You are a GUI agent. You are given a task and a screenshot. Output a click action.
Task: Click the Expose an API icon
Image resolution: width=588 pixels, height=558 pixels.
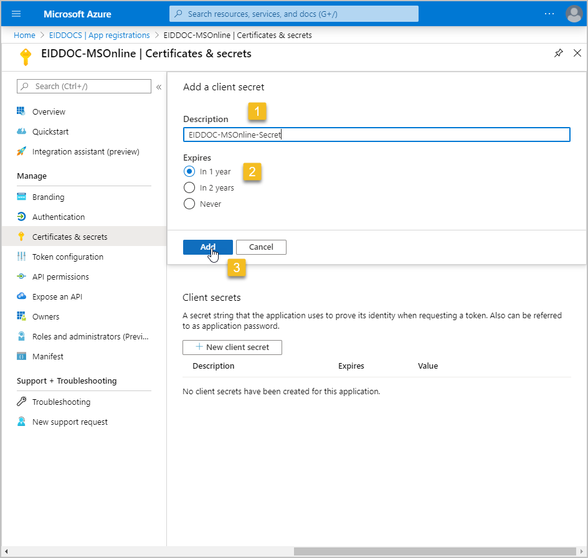click(21, 296)
